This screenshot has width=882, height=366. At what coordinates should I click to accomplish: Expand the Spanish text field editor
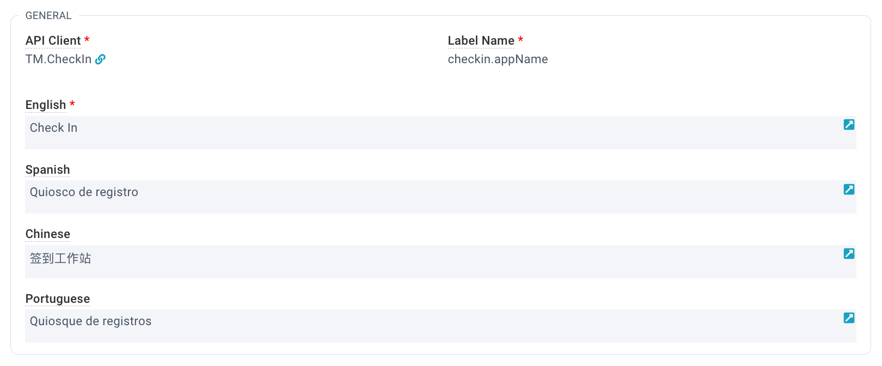[x=849, y=190]
